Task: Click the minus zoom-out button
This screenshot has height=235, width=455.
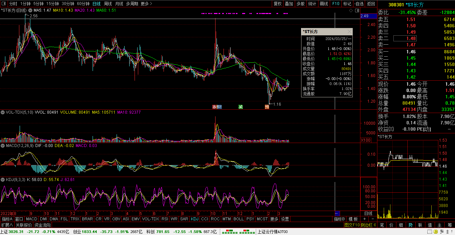Action: 372,219
